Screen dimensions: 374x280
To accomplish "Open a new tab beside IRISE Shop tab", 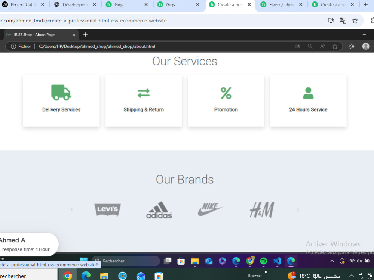I will point(85,35).
